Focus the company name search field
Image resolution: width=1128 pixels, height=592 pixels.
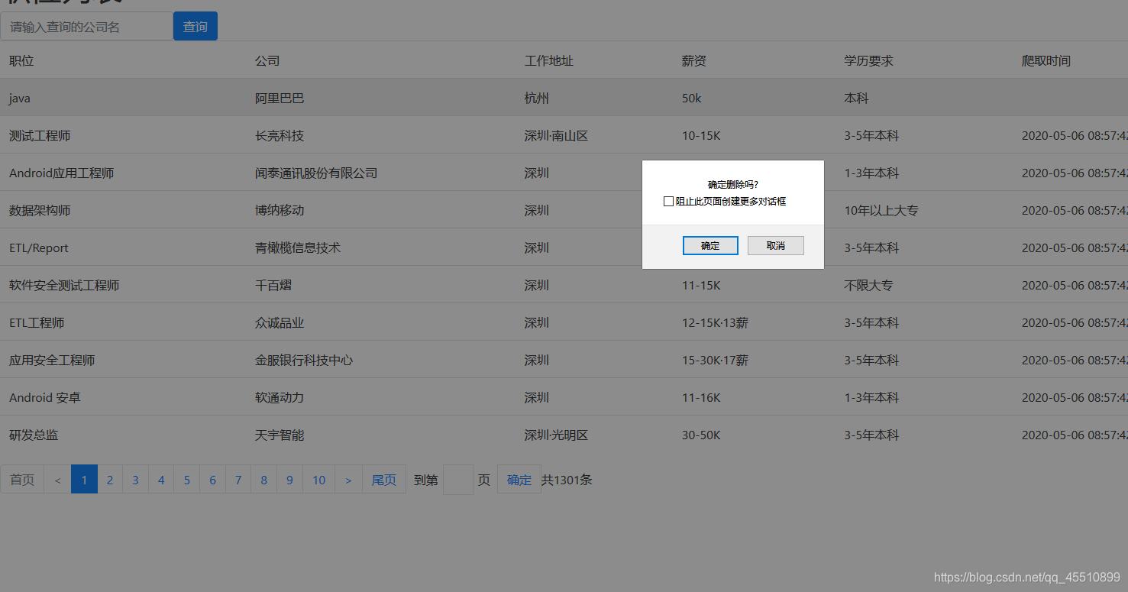click(x=87, y=27)
